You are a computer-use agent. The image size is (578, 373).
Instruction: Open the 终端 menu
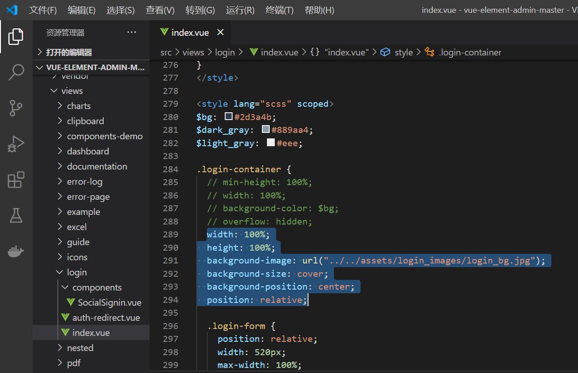[x=279, y=10]
